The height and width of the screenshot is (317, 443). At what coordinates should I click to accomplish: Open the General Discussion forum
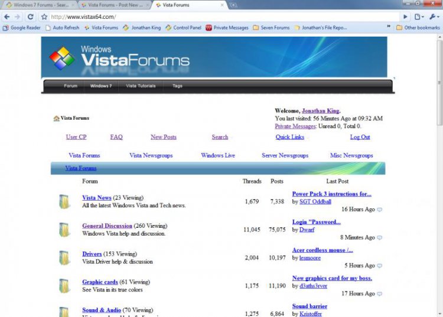pyautogui.click(x=107, y=226)
